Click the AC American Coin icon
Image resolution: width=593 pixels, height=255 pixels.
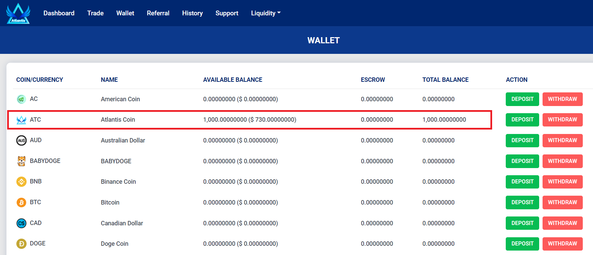pos(21,99)
